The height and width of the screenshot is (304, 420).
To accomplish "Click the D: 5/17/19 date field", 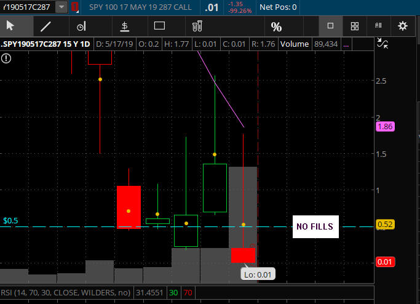I will (x=114, y=44).
